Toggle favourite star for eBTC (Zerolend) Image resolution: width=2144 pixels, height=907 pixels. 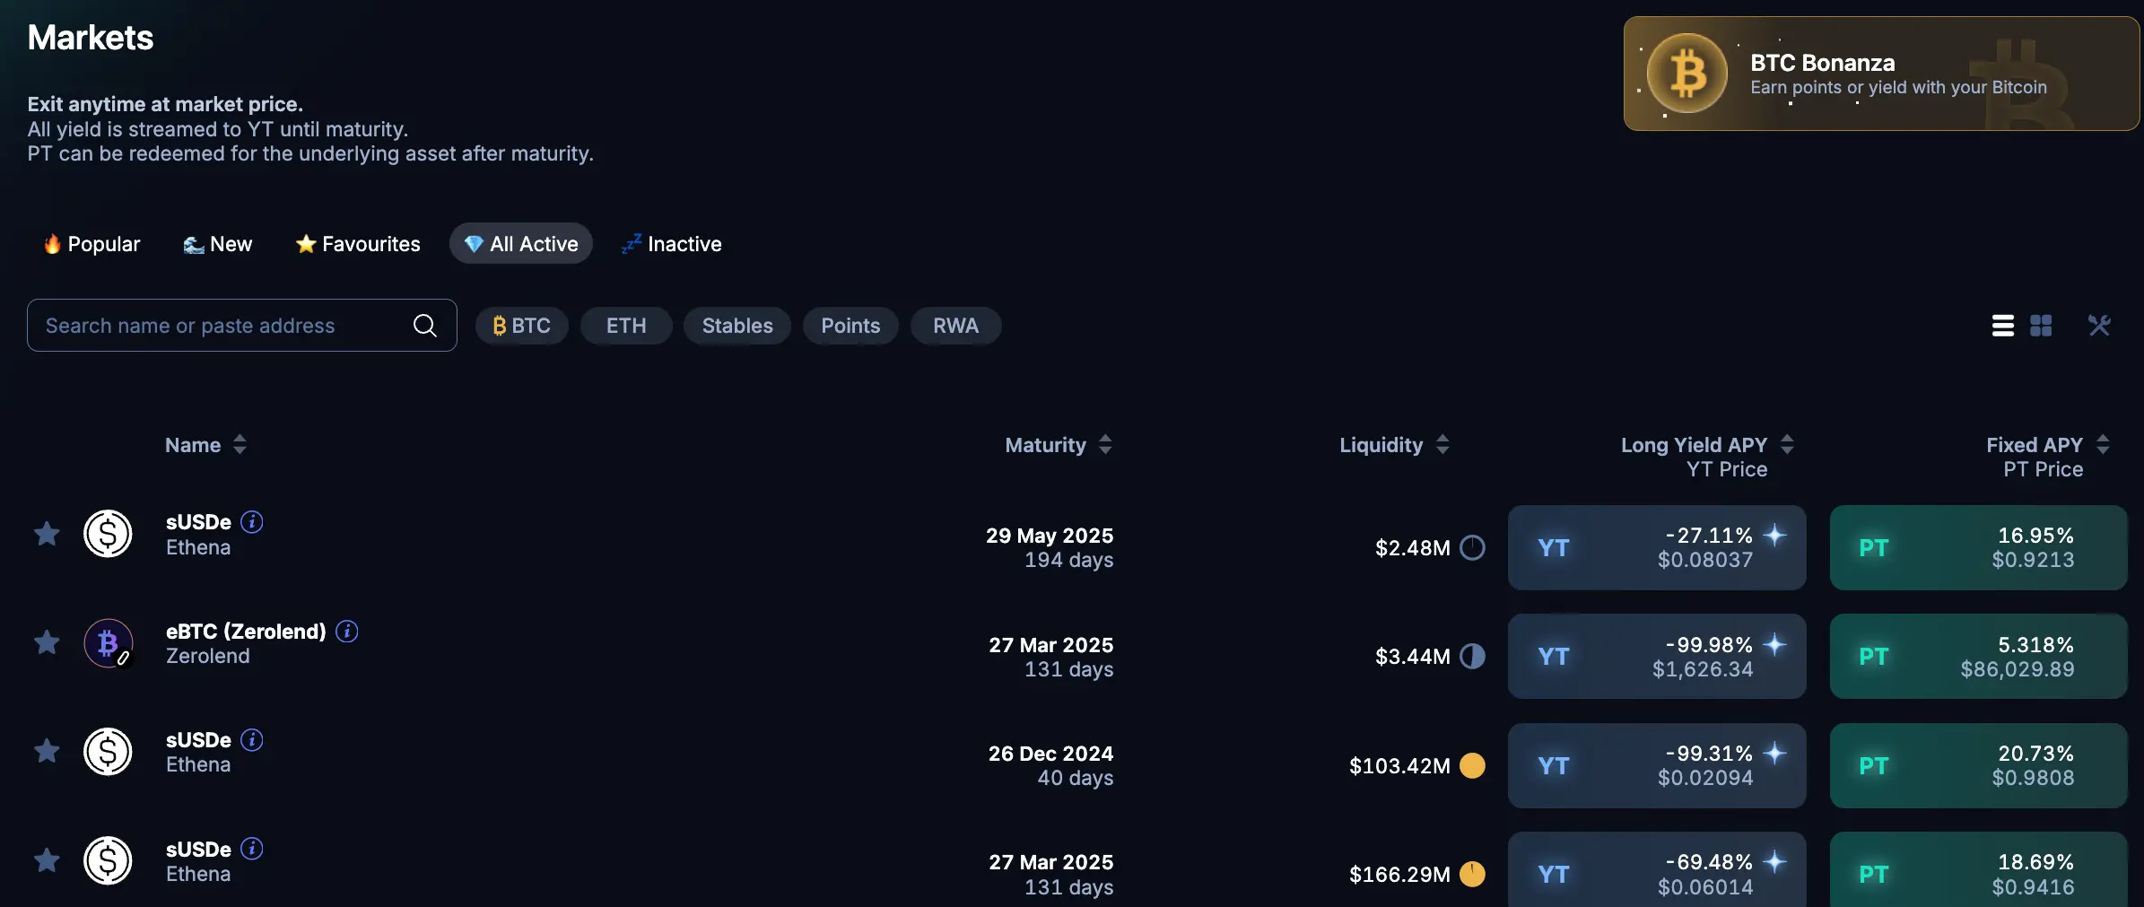coord(47,643)
